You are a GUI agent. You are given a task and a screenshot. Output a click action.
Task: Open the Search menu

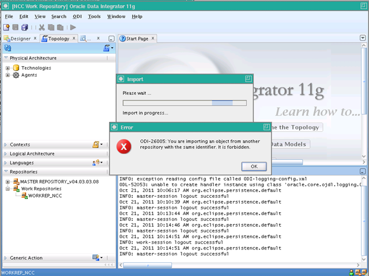point(59,17)
